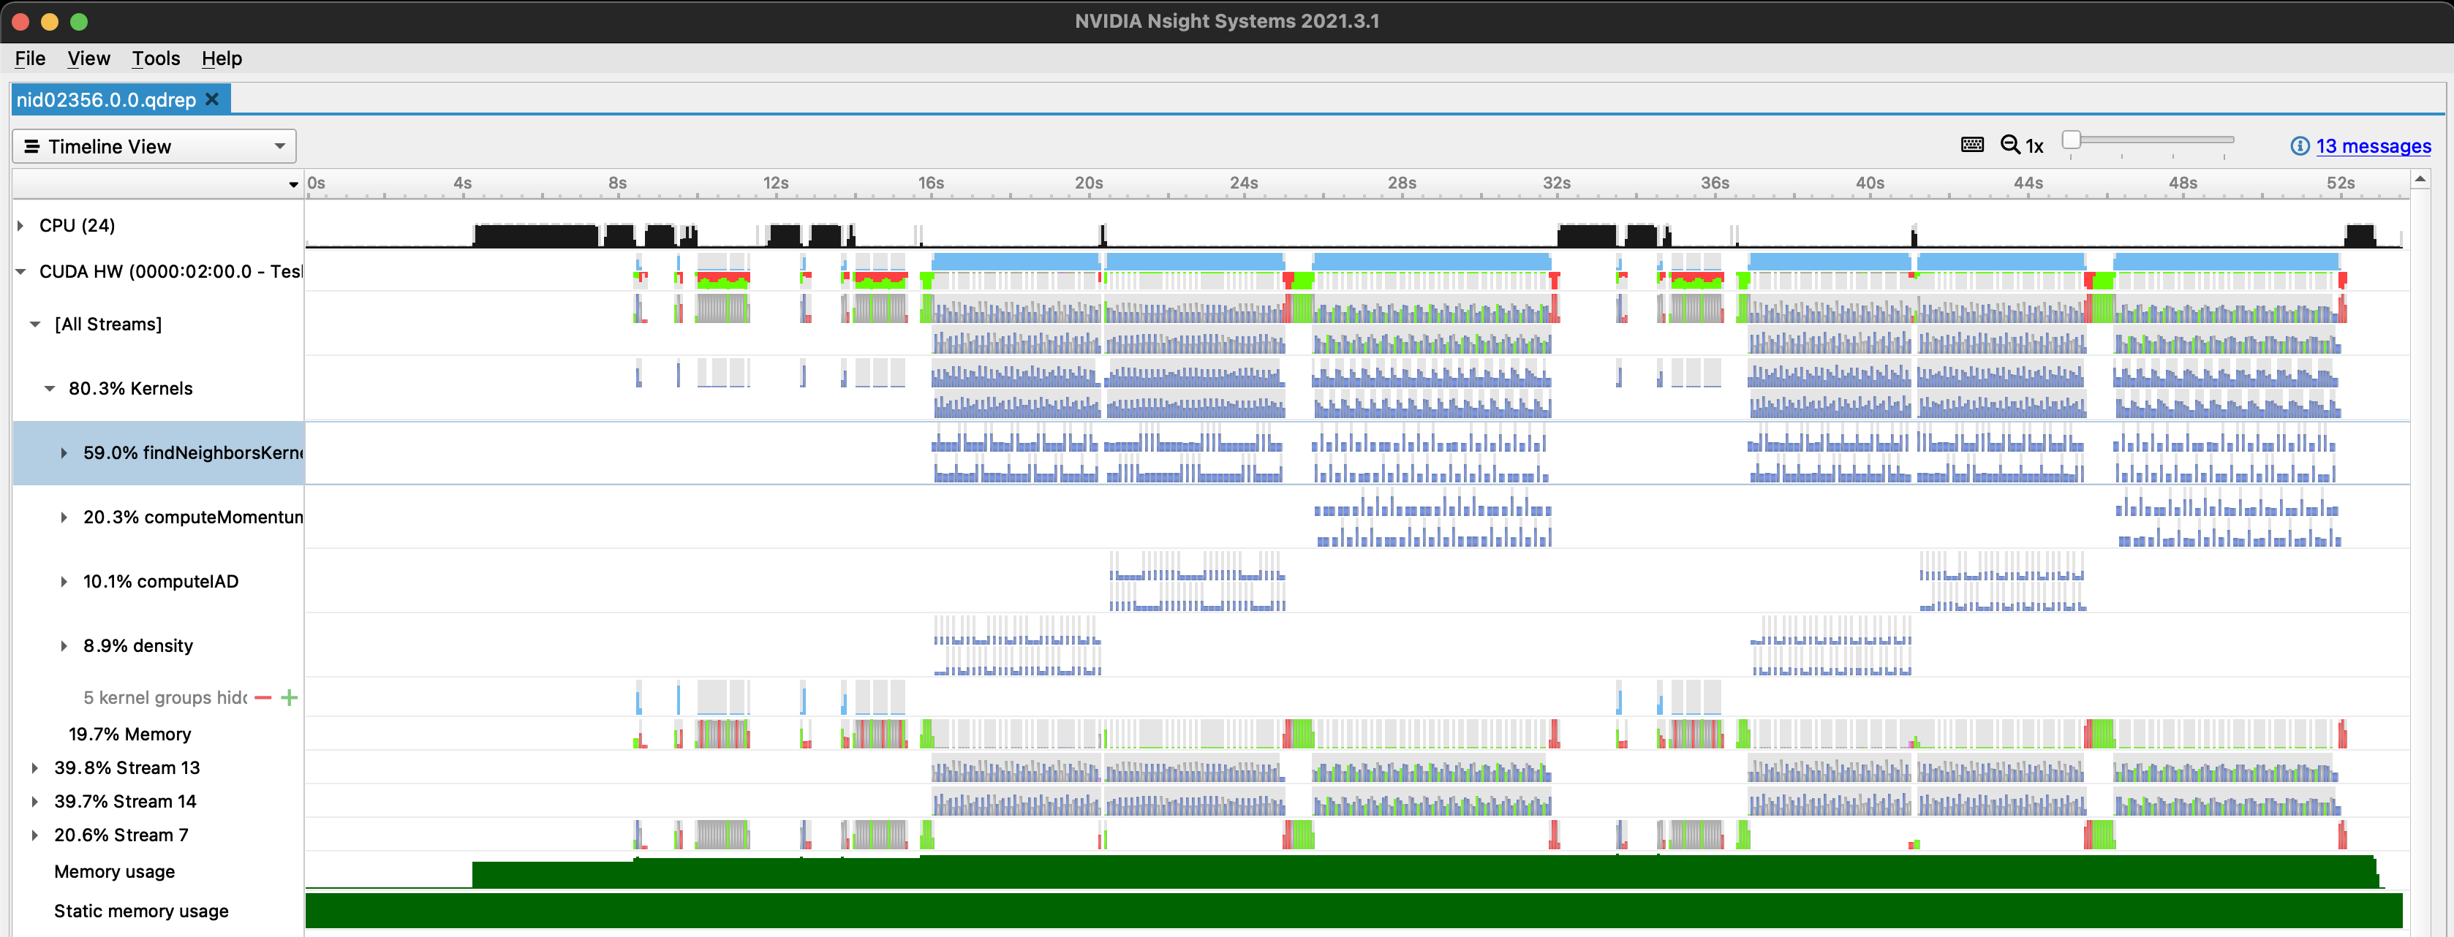
Task: Open the 13 messages link
Action: (x=2373, y=145)
